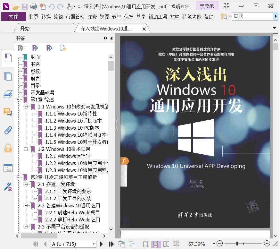
Task: Open the 主页 ribbon tab
Action: click(x=33, y=17)
